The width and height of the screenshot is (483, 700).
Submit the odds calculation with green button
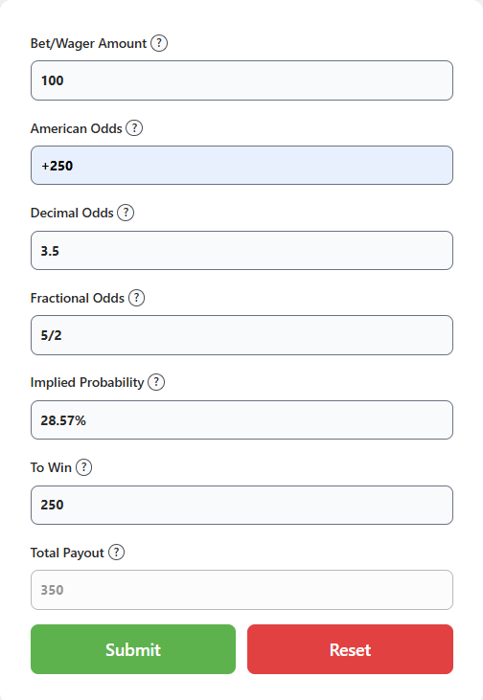pyautogui.click(x=133, y=649)
